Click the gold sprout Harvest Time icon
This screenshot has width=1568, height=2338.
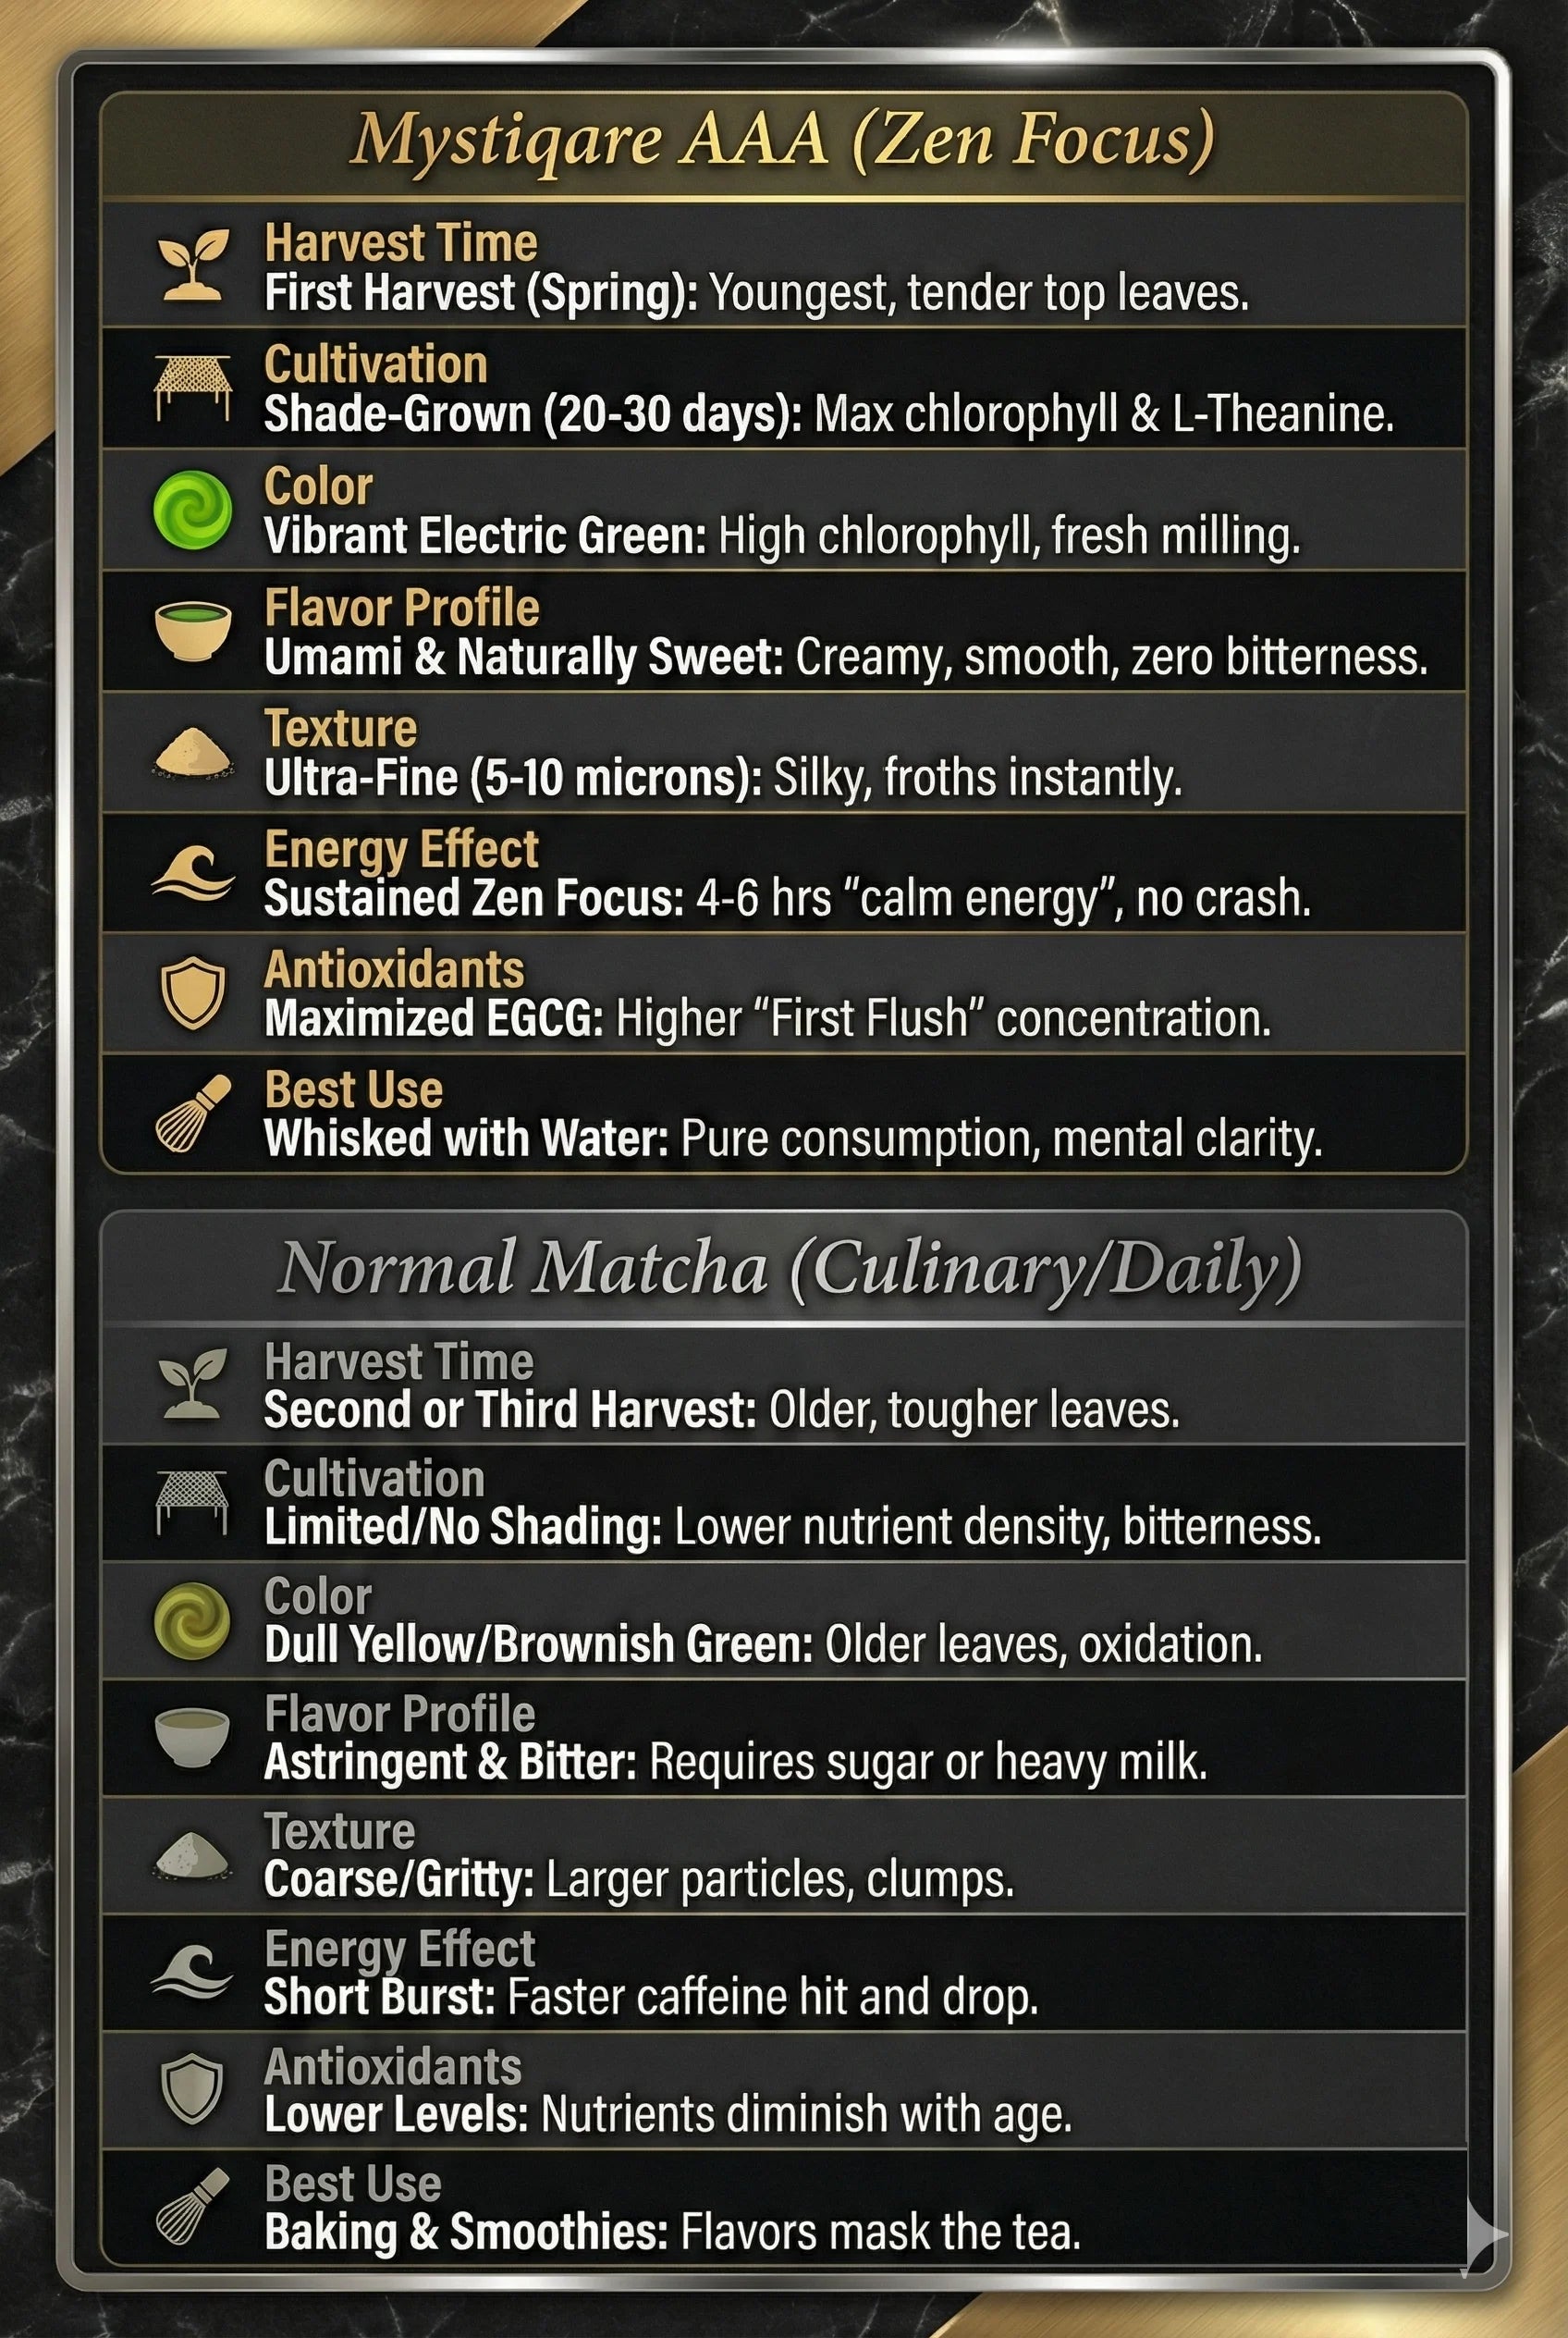click(x=193, y=265)
